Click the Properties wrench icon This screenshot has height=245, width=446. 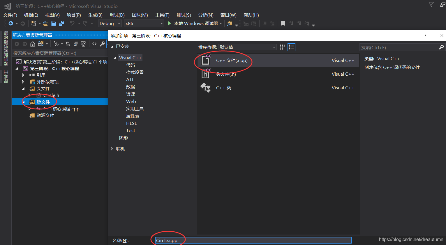pos(102,44)
